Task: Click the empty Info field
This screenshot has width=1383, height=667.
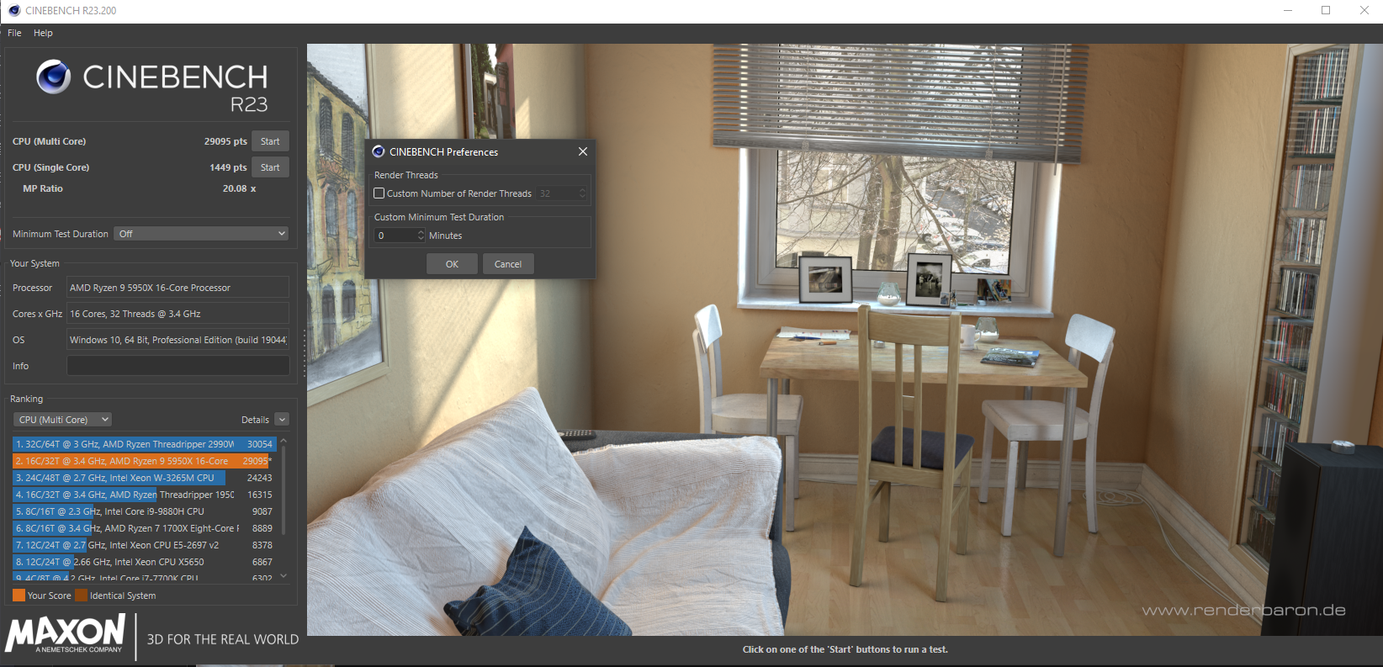Action: click(x=178, y=366)
